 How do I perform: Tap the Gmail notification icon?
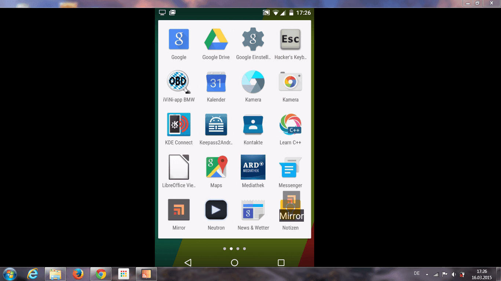coord(173,12)
